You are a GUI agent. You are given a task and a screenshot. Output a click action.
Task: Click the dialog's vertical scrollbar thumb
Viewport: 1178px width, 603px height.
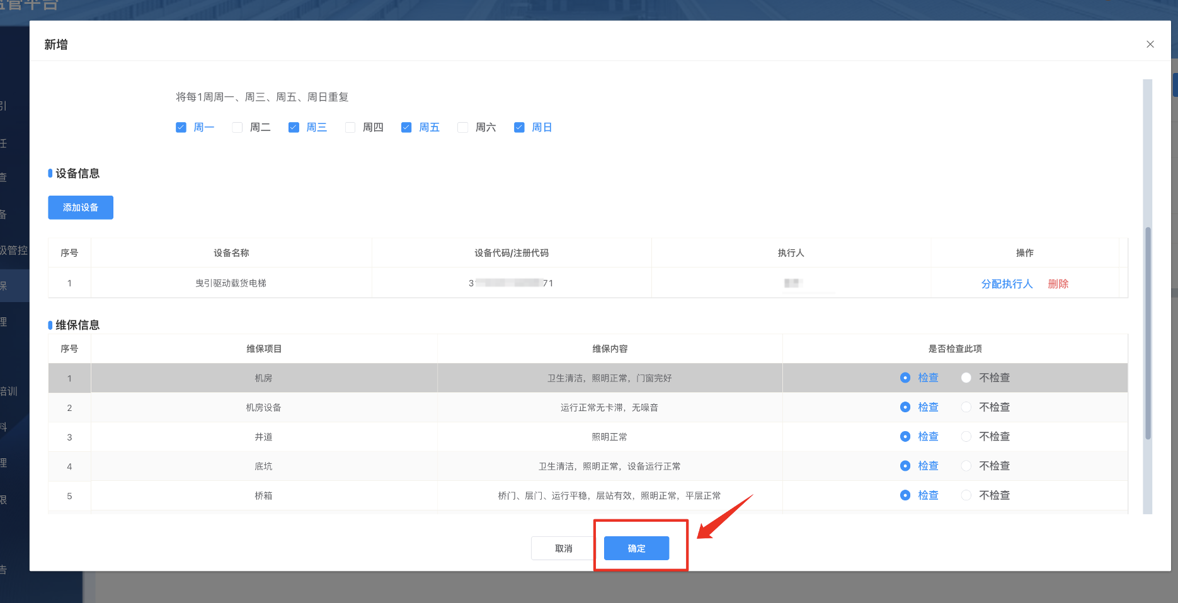(1148, 334)
